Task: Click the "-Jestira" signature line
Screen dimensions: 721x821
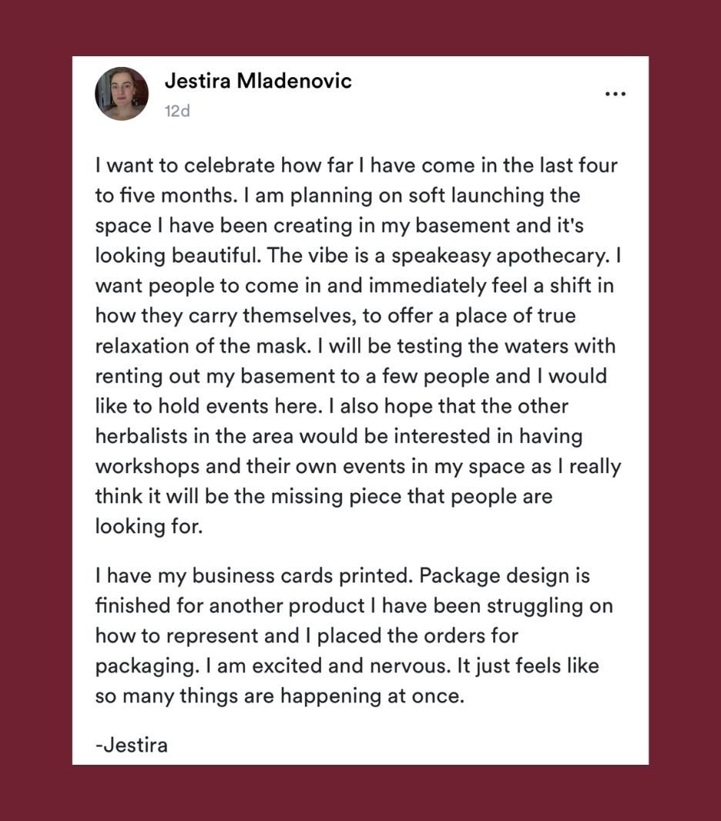Action: [x=131, y=746]
